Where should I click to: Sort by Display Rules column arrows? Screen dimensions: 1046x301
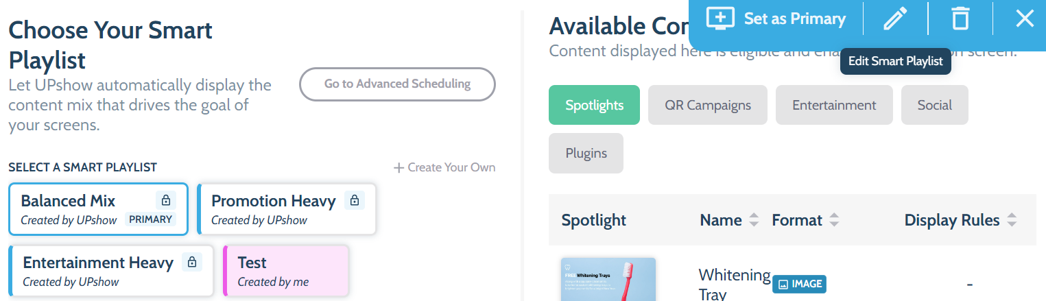point(1011,220)
